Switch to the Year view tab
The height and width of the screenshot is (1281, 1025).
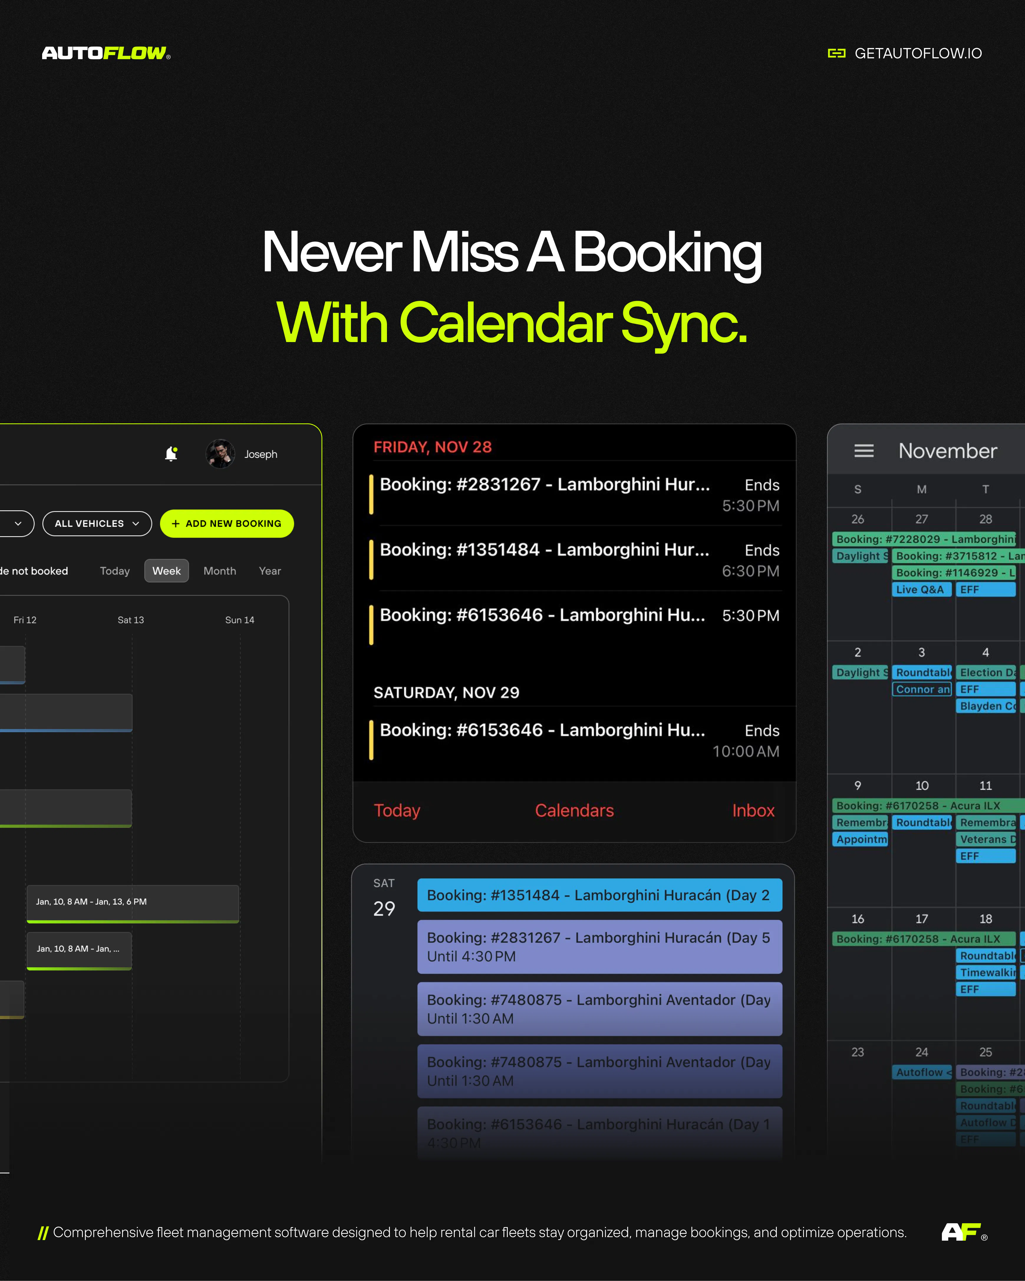(270, 571)
